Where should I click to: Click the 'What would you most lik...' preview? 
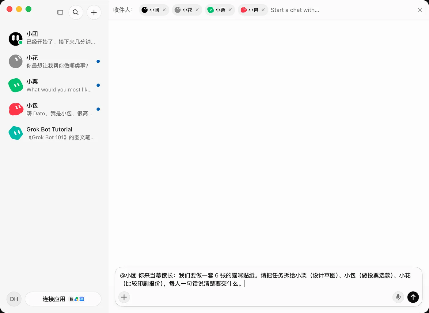point(59,90)
